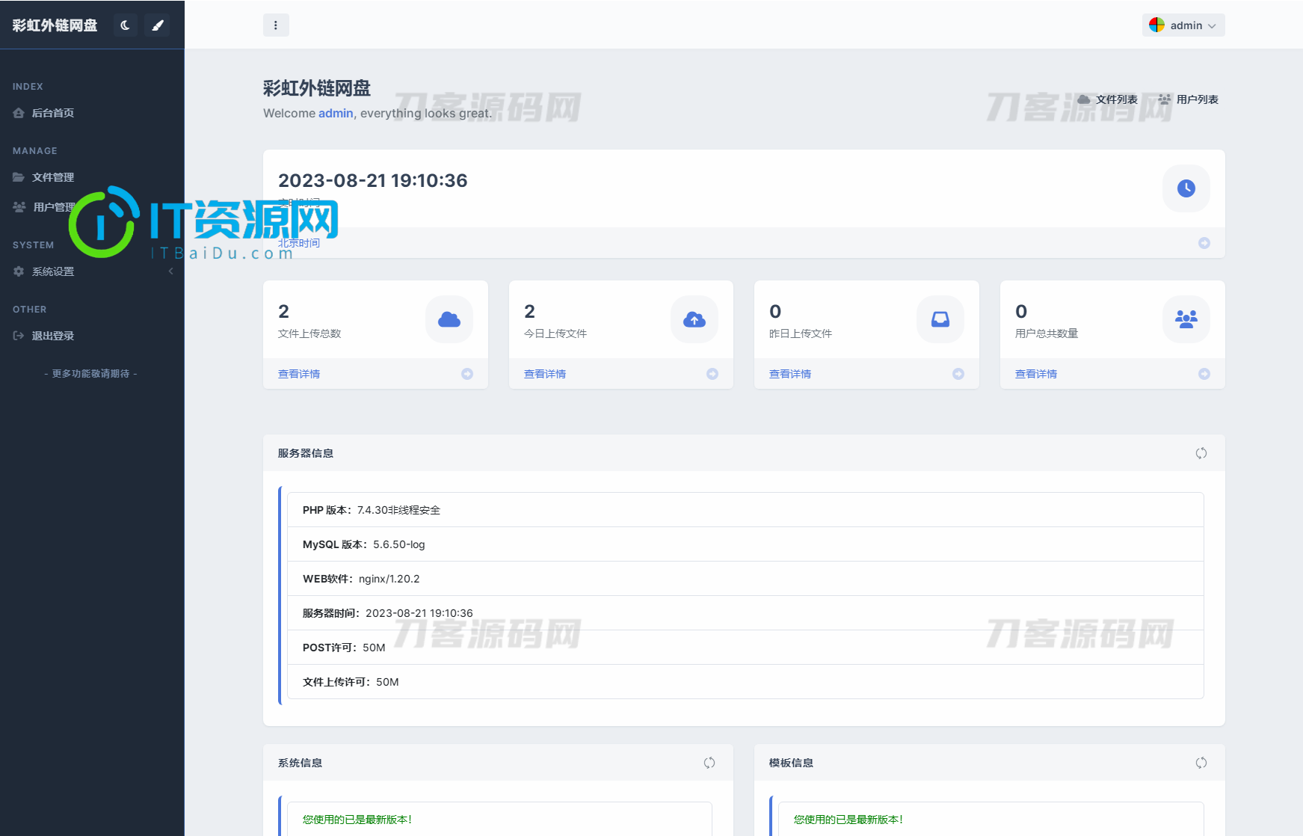Refresh the 系统信息 panel

(x=709, y=763)
